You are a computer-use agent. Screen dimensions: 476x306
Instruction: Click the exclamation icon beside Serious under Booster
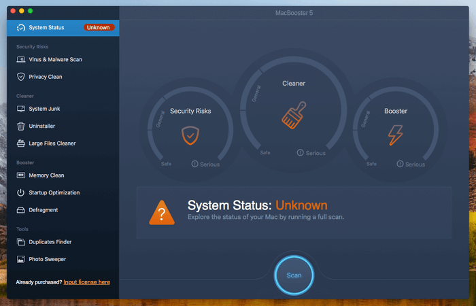coord(400,164)
